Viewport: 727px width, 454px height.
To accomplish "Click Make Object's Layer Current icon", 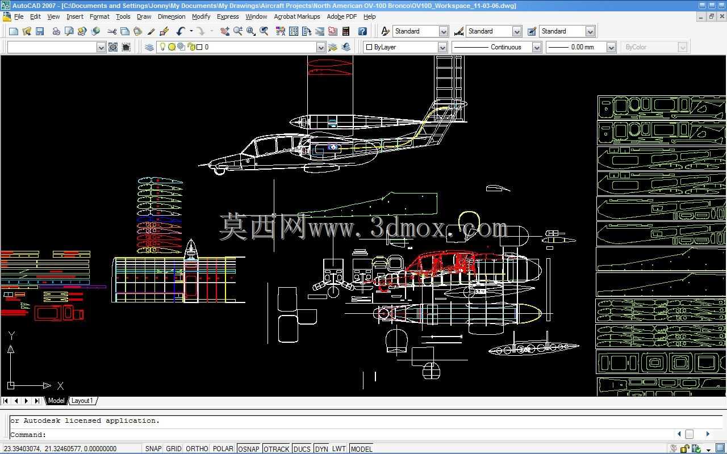I will 333,47.
